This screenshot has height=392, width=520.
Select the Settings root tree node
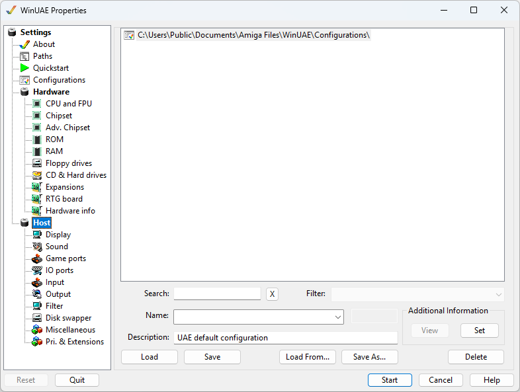point(36,32)
